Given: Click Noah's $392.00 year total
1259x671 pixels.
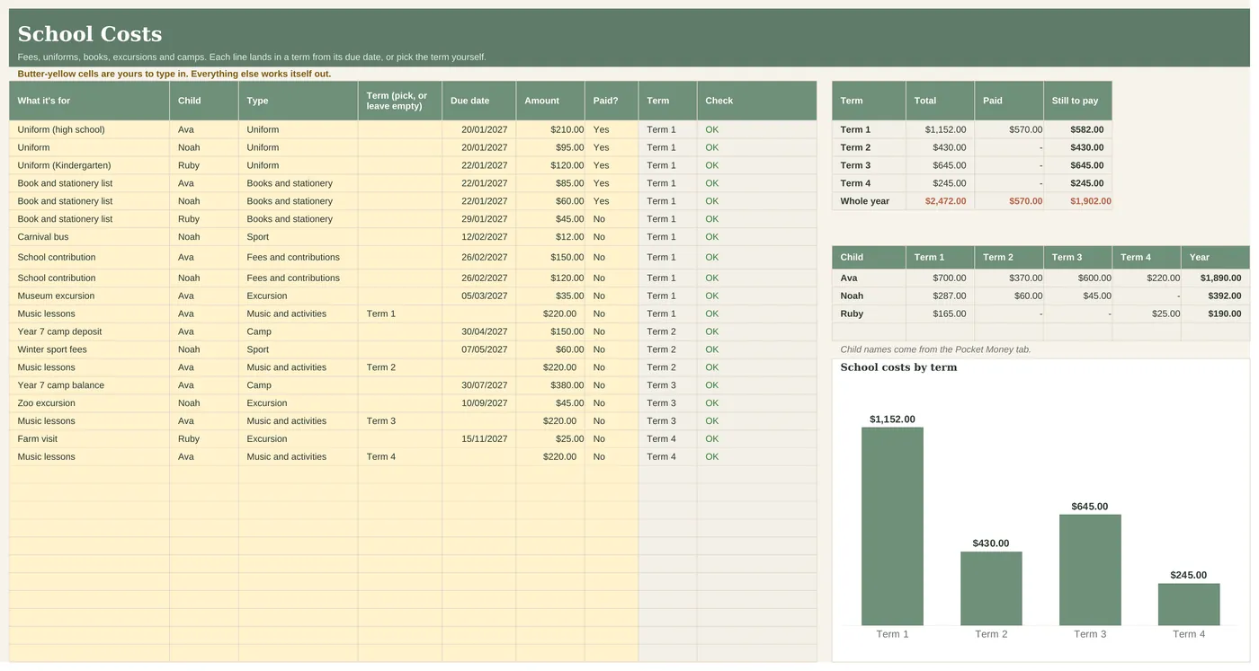Looking at the screenshot, I should point(1215,296).
